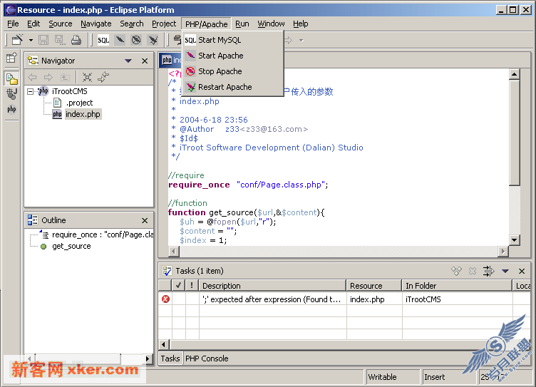Screen dimensions: 536x387
Task: Sort tasks by priority exclamation column header
Action: (x=192, y=285)
